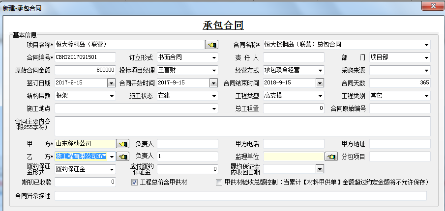
Task: Expand the 部门 dropdown showing 项目部
Action: coord(426,57)
